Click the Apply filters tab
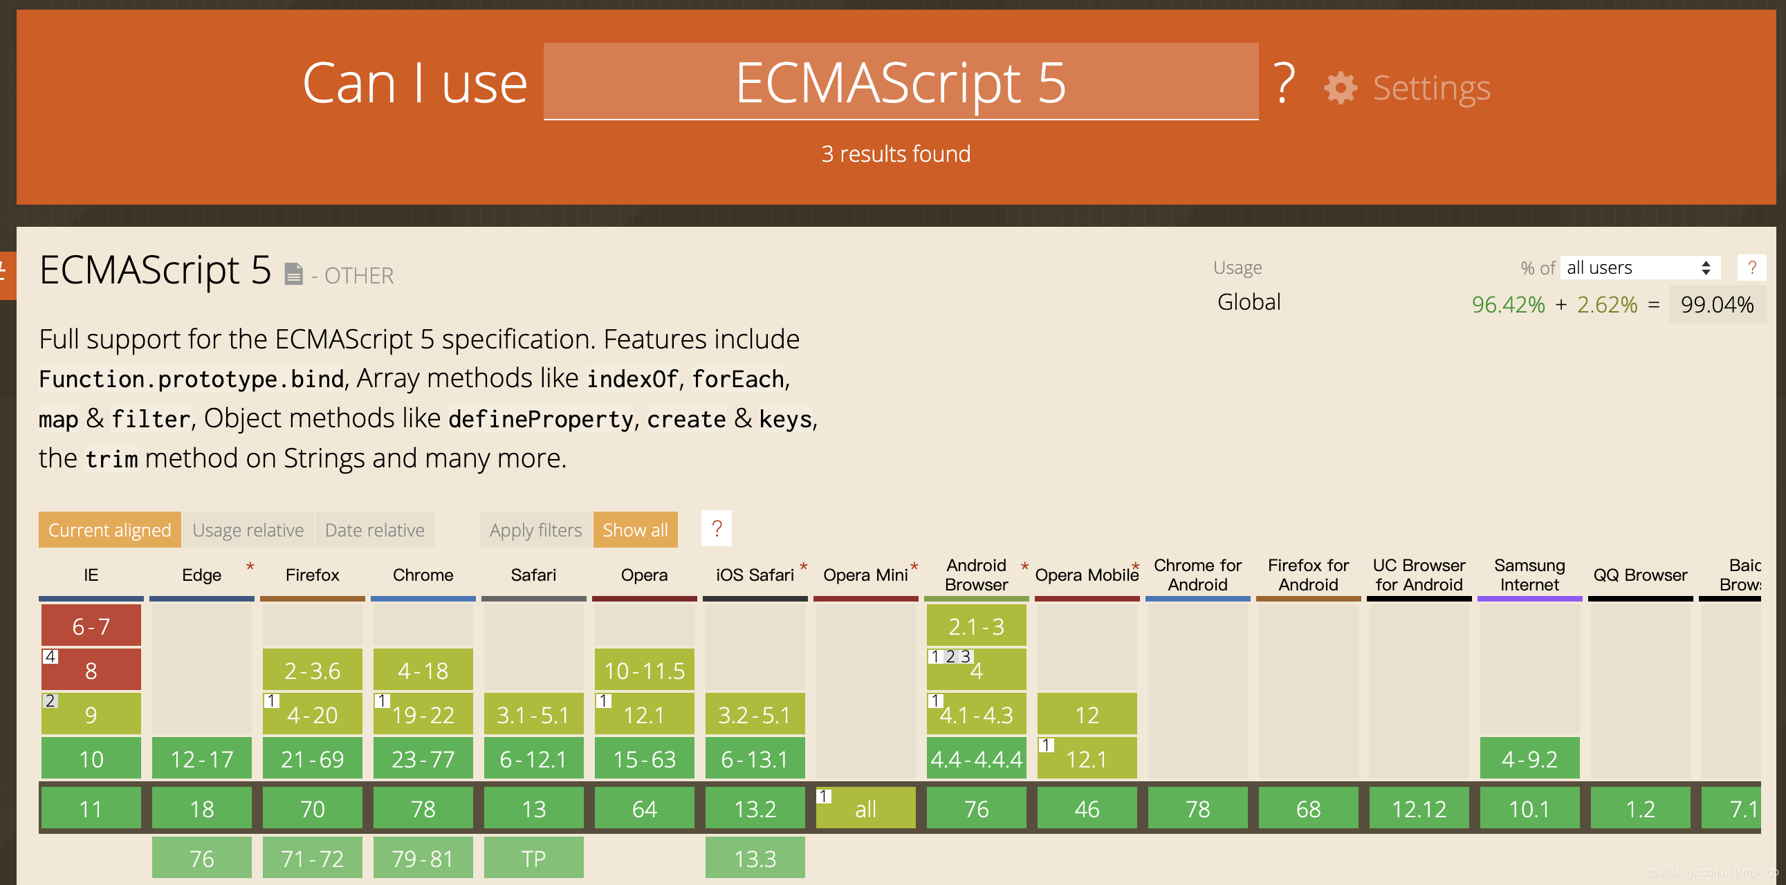This screenshot has width=1786, height=885. pos(535,530)
